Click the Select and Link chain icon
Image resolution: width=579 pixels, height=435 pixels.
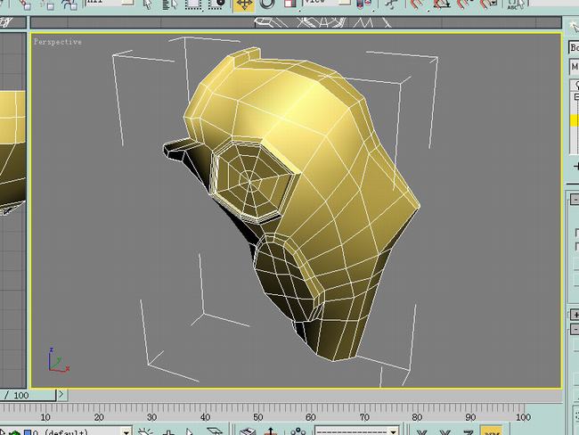pos(25,4)
